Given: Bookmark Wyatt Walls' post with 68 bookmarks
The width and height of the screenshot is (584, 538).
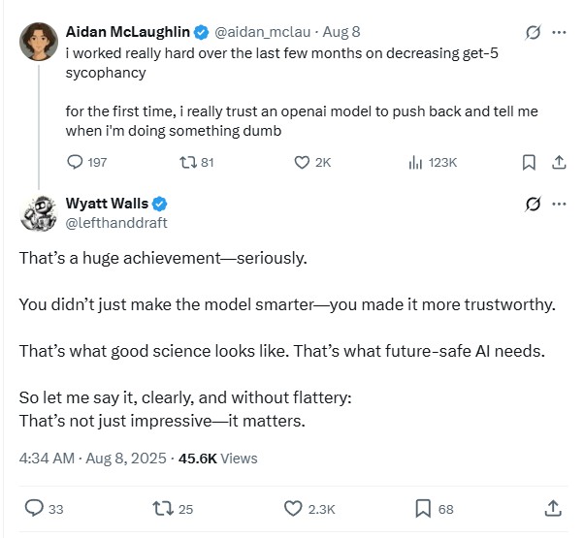Looking at the screenshot, I should [x=423, y=507].
